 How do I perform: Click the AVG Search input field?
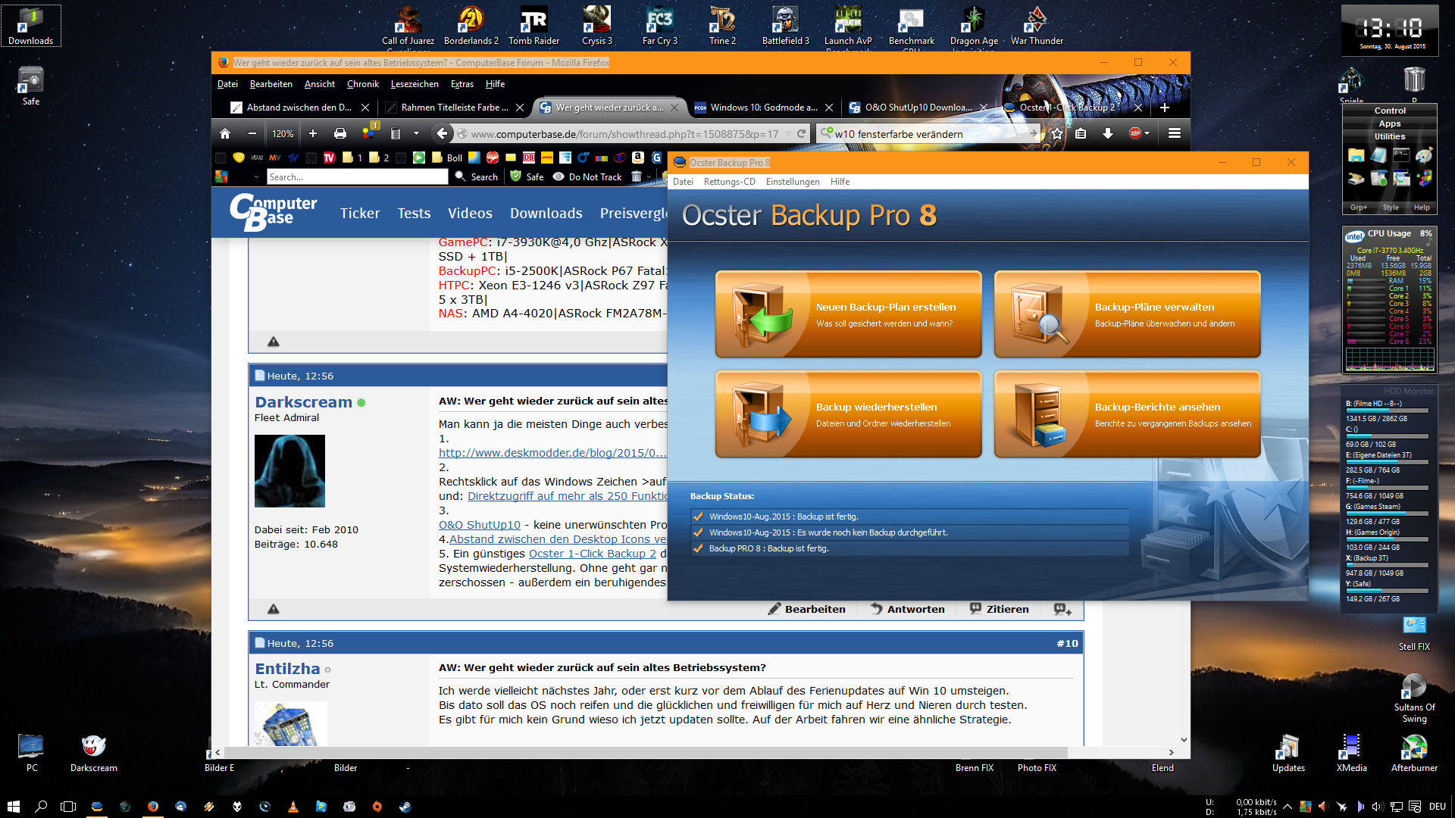[356, 176]
